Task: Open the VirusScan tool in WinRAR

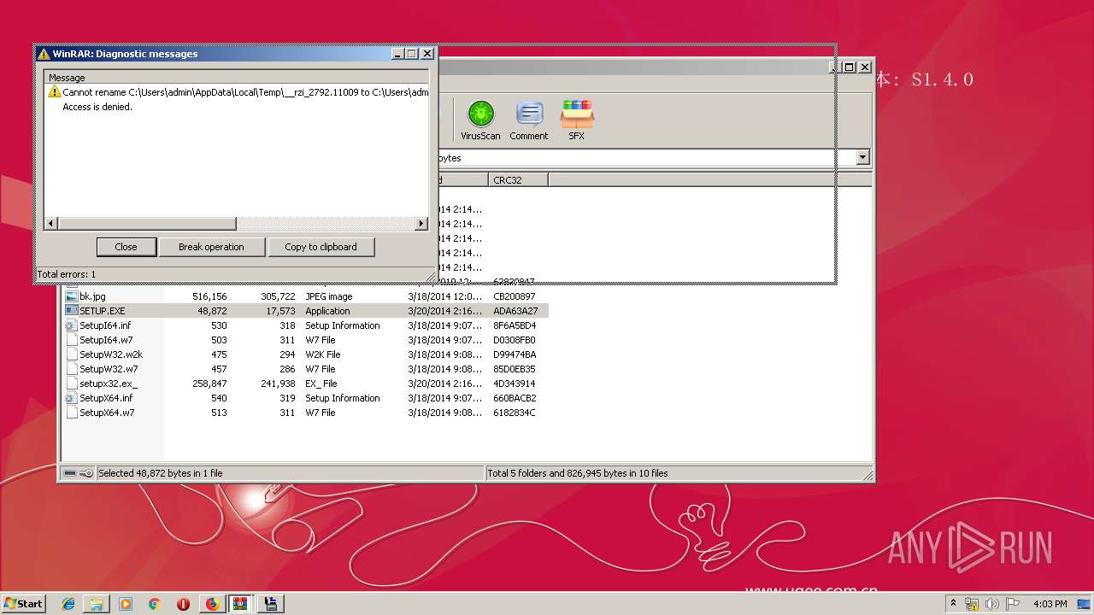Action: pos(480,120)
